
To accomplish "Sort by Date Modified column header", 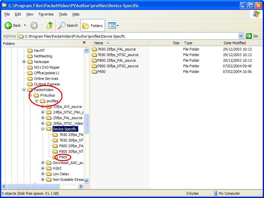I will [x=241, y=43].
